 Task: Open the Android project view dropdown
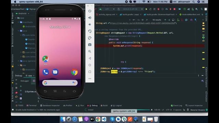22,14
